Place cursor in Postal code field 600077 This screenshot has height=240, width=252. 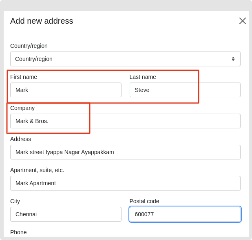(185, 214)
